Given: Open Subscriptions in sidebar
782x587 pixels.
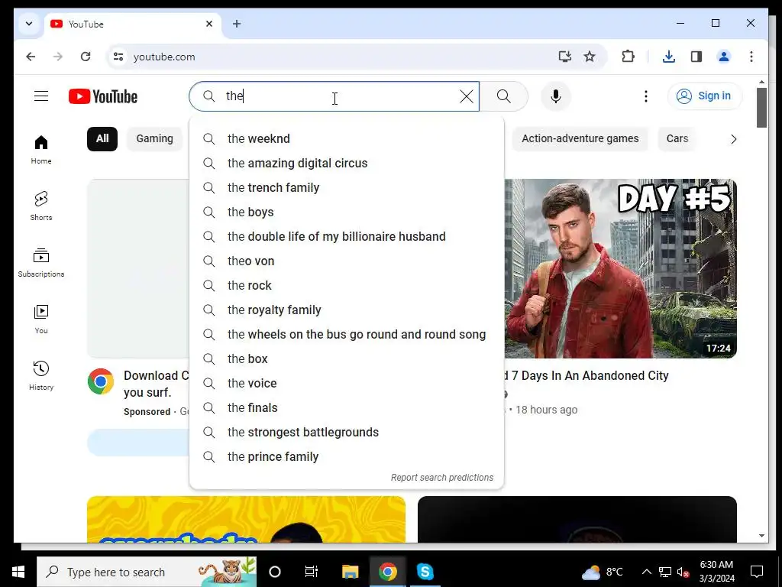Looking at the screenshot, I should (41, 263).
